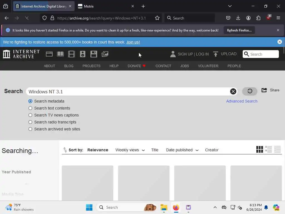
Task: Open Firefox downloads panel
Action: (238, 18)
